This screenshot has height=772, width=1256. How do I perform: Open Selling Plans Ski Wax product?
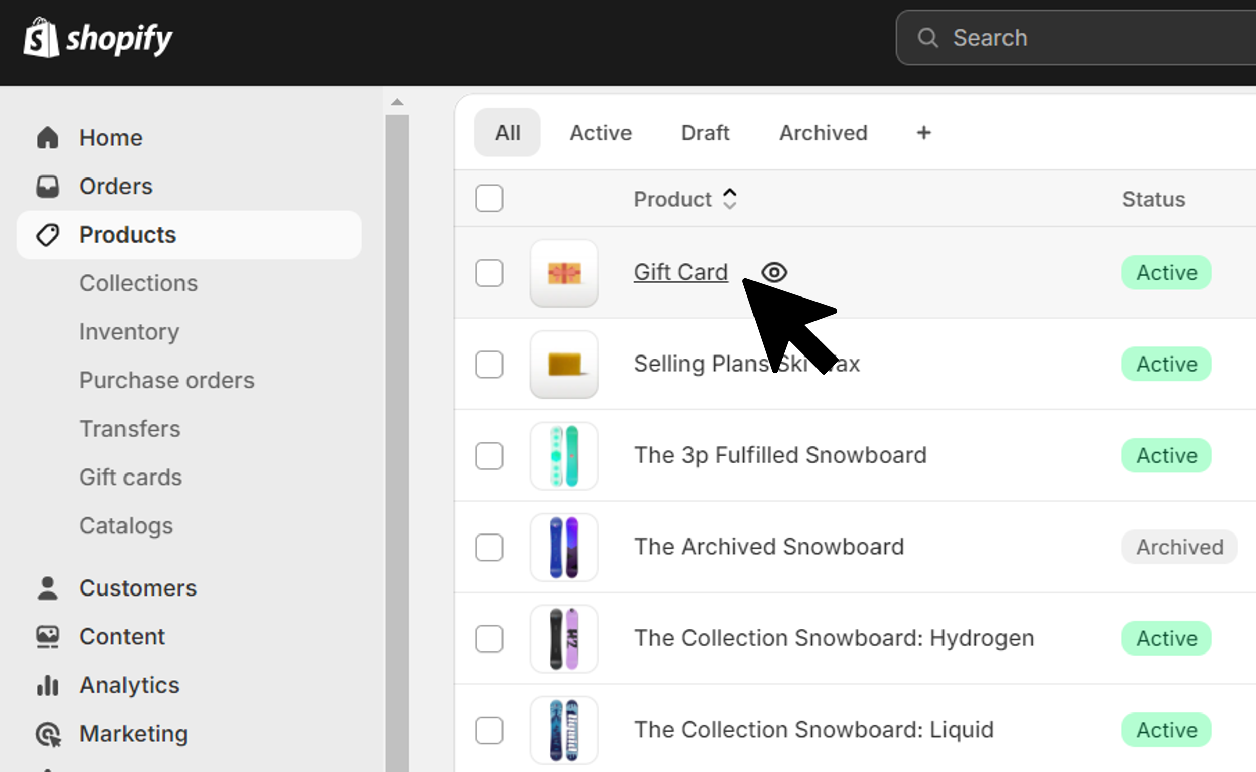pyautogui.click(x=746, y=364)
